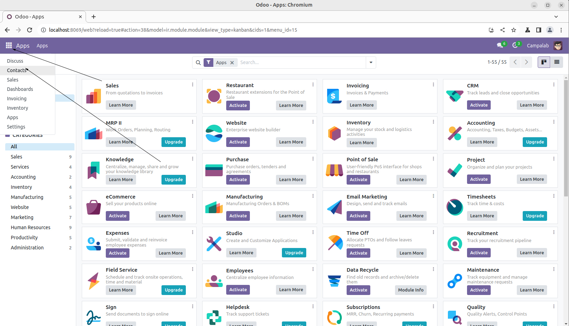The width and height of the screenshot is (569, 326).
Task: Select Contacts from the apps menu
Action: pyautogui.click(x=17, y=70)
